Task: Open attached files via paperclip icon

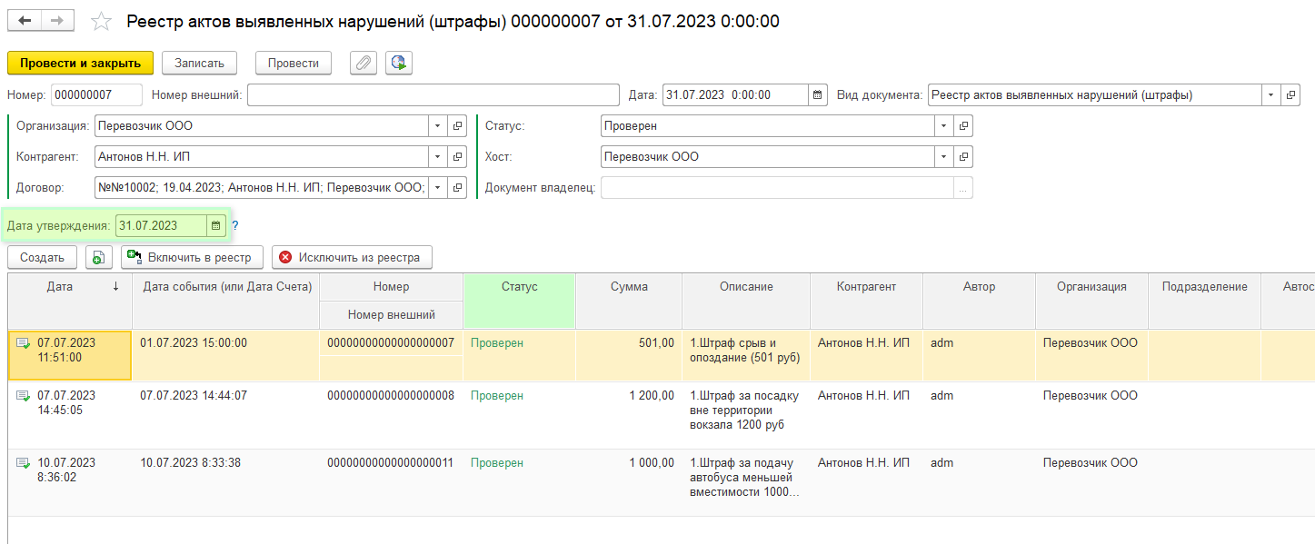Action: pyautogui.click(x=363, y=63)
